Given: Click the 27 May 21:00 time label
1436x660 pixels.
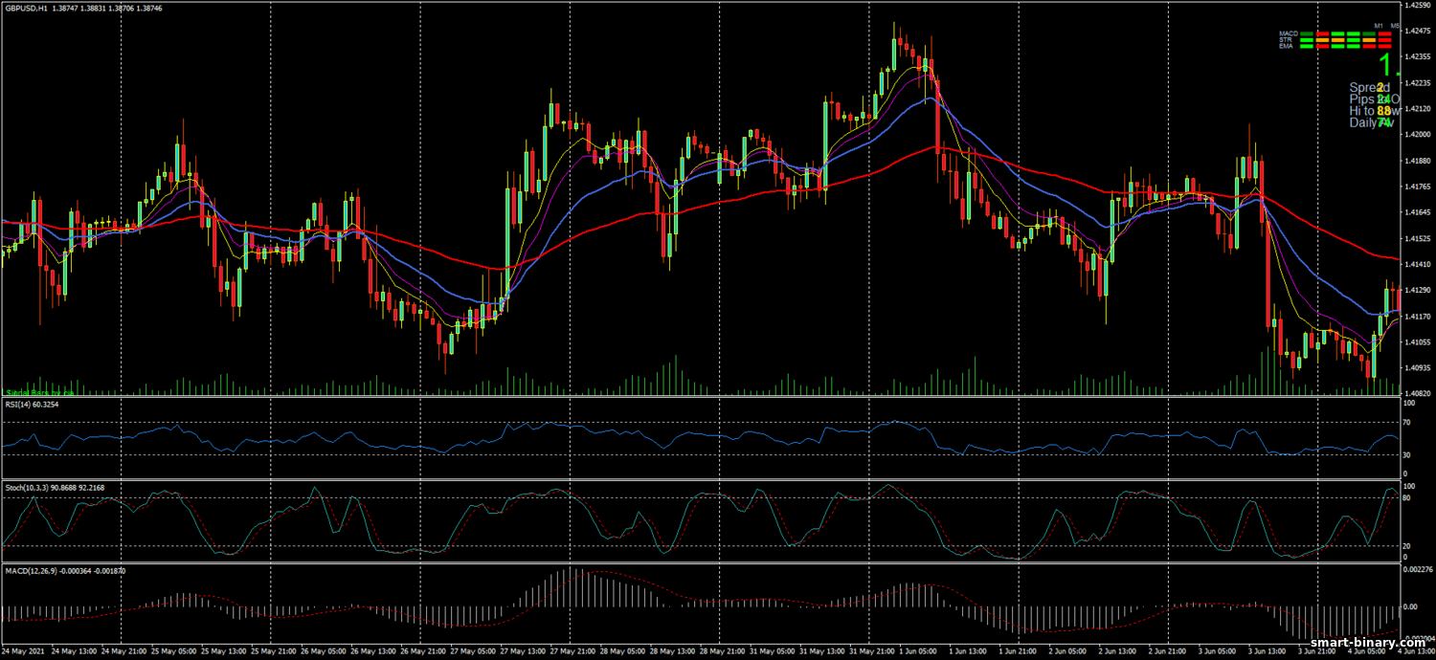Looking at the screenshot, I should (573, 650).
